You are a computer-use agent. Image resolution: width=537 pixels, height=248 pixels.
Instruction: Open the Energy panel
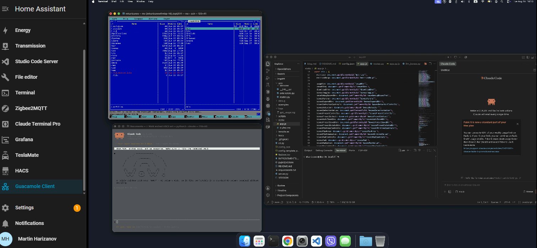coord(41,30)
